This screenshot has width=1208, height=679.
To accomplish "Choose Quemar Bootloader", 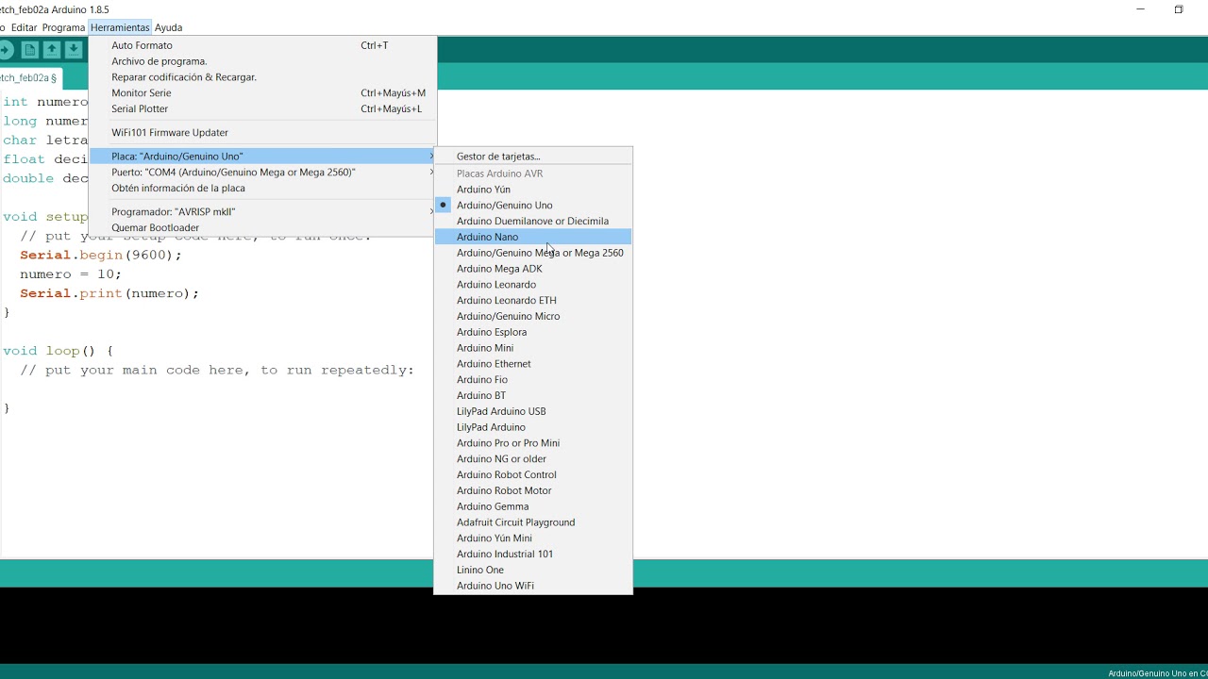I will [x=262, y=228].
